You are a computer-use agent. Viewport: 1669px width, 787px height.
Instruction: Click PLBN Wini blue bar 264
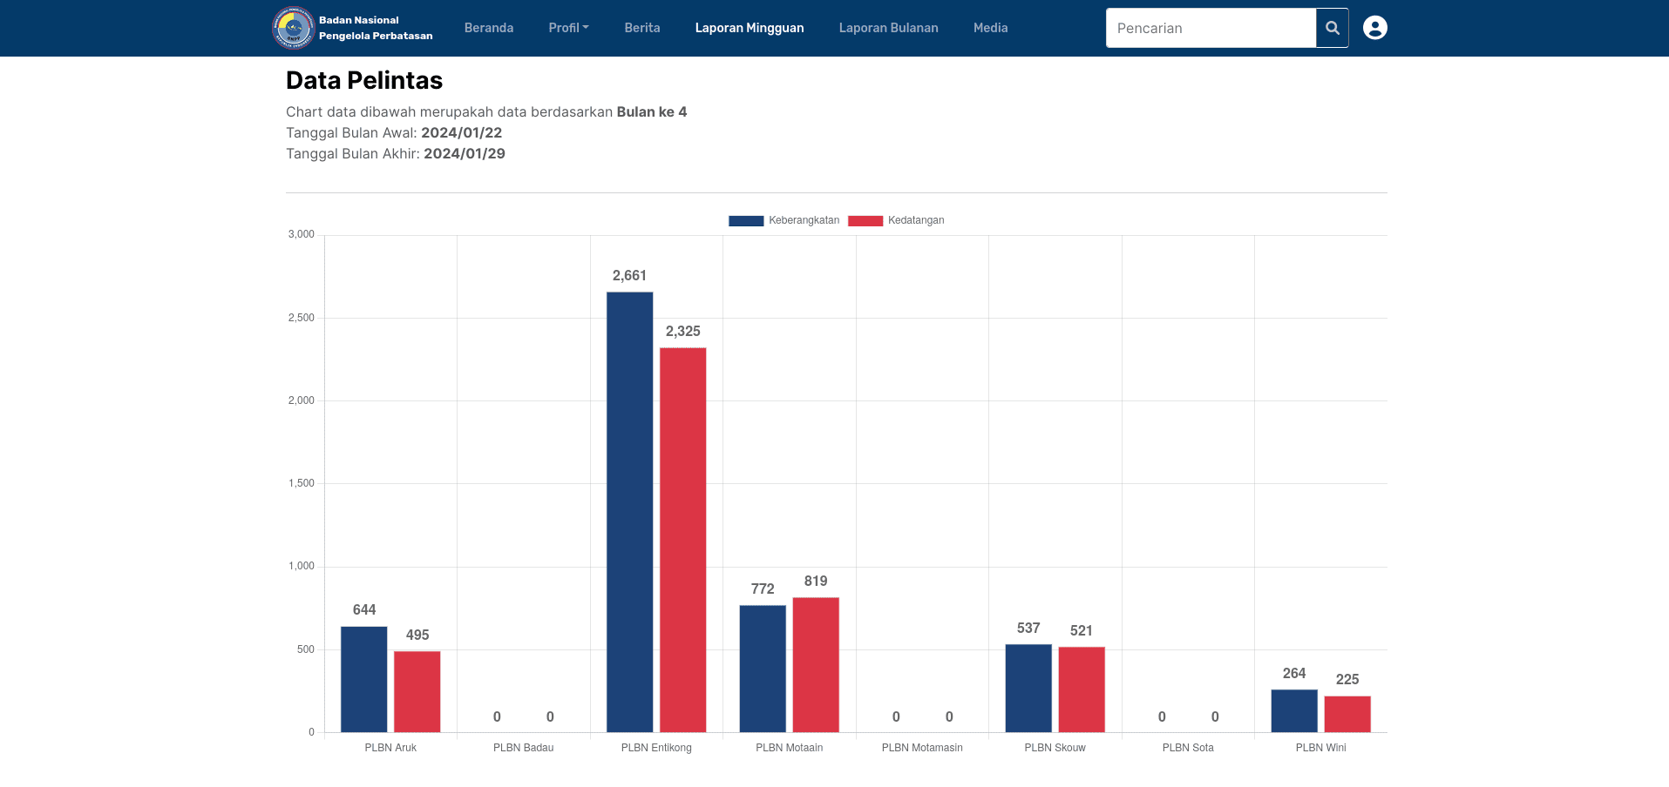pos(1294,710)
